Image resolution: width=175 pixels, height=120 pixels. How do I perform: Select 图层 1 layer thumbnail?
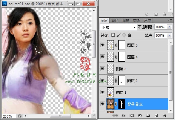pos(111,92)
